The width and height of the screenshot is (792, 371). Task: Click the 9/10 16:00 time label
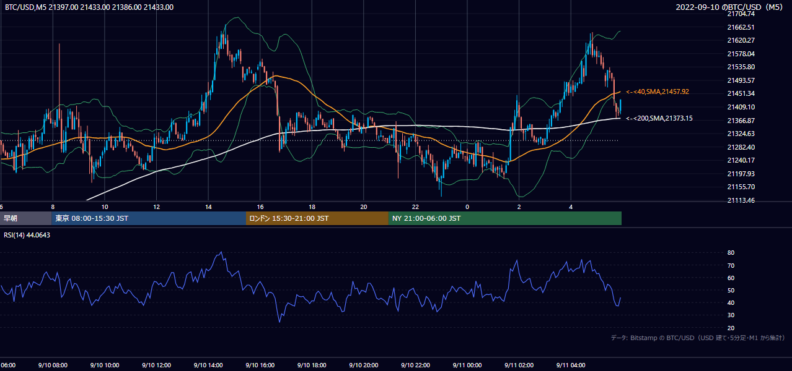pyautogui.click(x=260, y=365)
